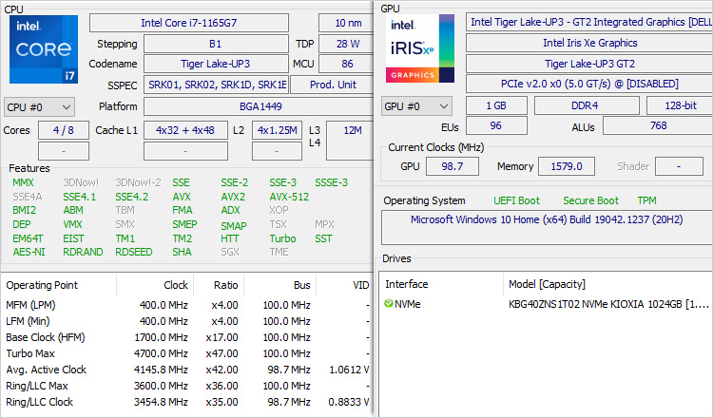This screenshot has width=713, height=418.
Task: Click the UEFI Boot indicator
Action: pyautogui.click(x=516, y=200)
